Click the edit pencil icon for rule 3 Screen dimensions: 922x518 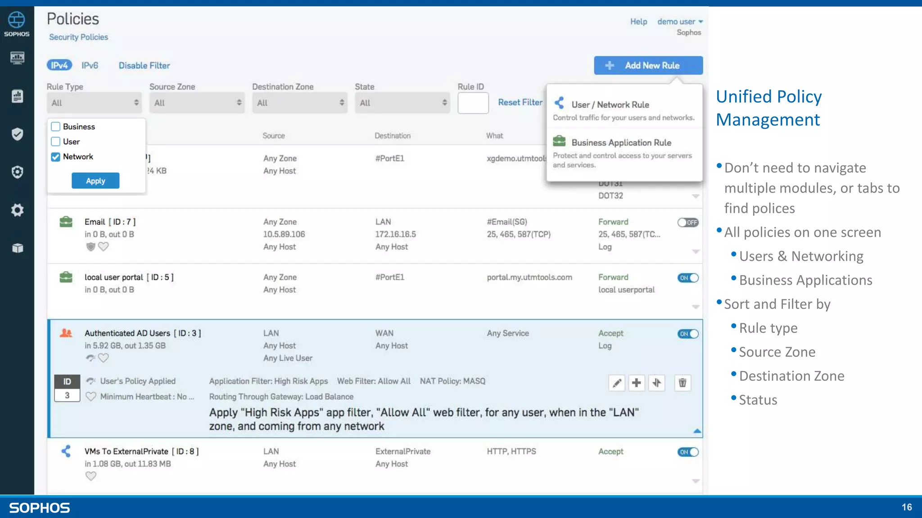click(x=617, y=383)
